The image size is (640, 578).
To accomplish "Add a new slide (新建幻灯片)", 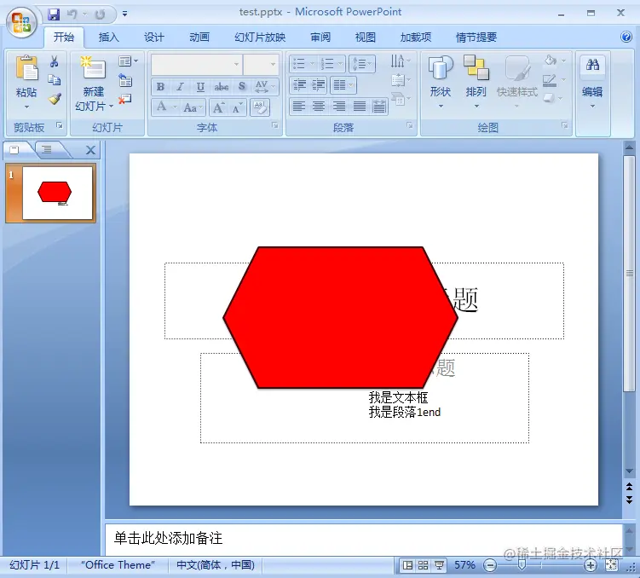I will coord(94,84).
